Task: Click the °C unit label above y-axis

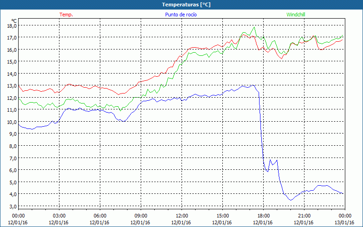Action: (x=14, y=20)
